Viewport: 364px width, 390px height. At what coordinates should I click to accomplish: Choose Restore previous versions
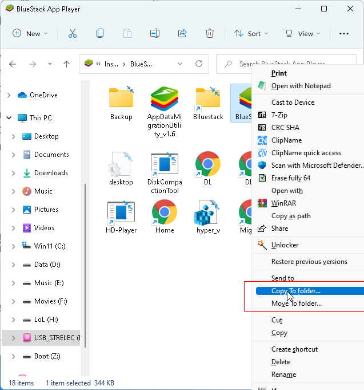point(309,262)
